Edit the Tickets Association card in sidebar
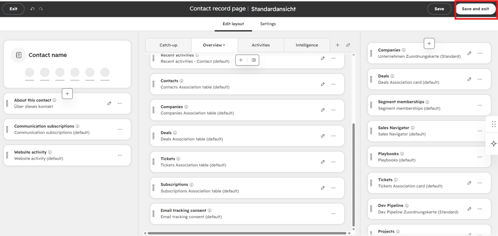Viewport: 498px width, 236px height. pyautogui.click(x=469, y=183)
